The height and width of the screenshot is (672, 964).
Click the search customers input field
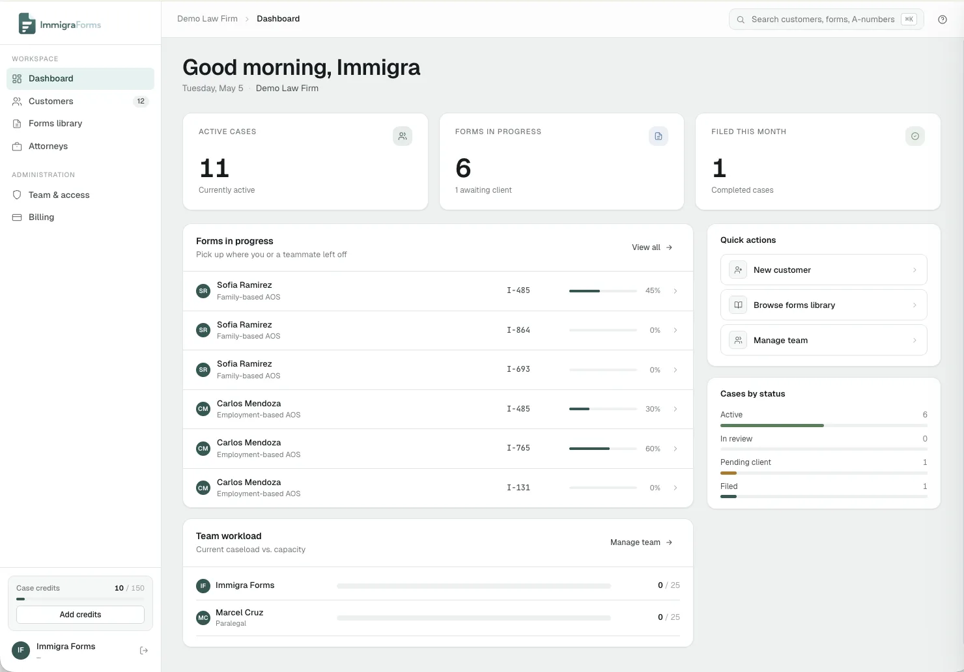(826, 20)
